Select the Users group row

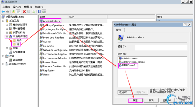pos(73,75)
